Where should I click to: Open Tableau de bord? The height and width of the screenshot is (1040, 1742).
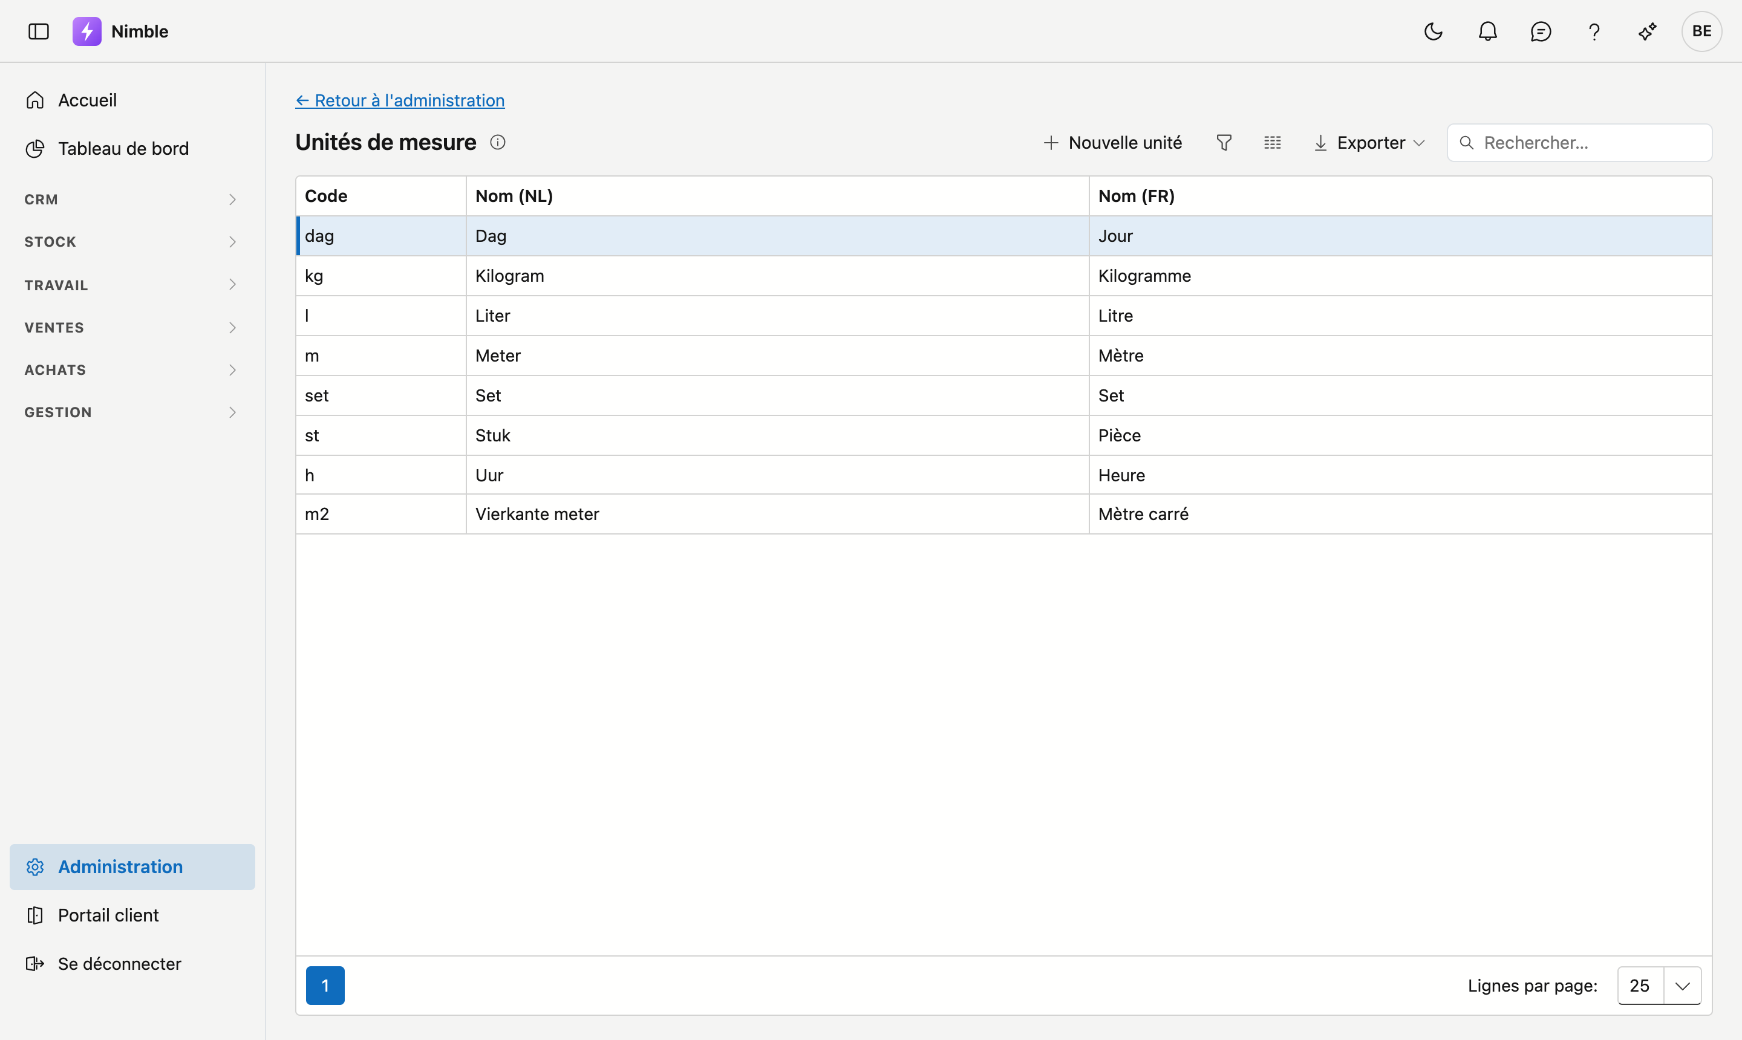(132, 149)
